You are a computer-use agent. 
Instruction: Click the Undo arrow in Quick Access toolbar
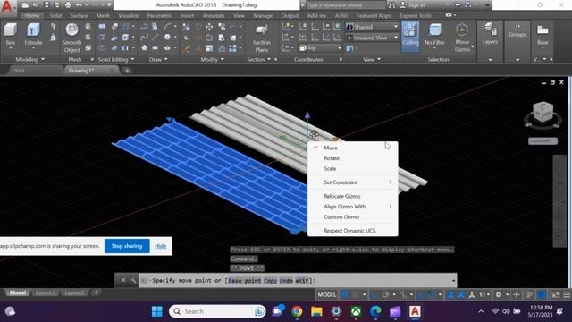(80, 5)
